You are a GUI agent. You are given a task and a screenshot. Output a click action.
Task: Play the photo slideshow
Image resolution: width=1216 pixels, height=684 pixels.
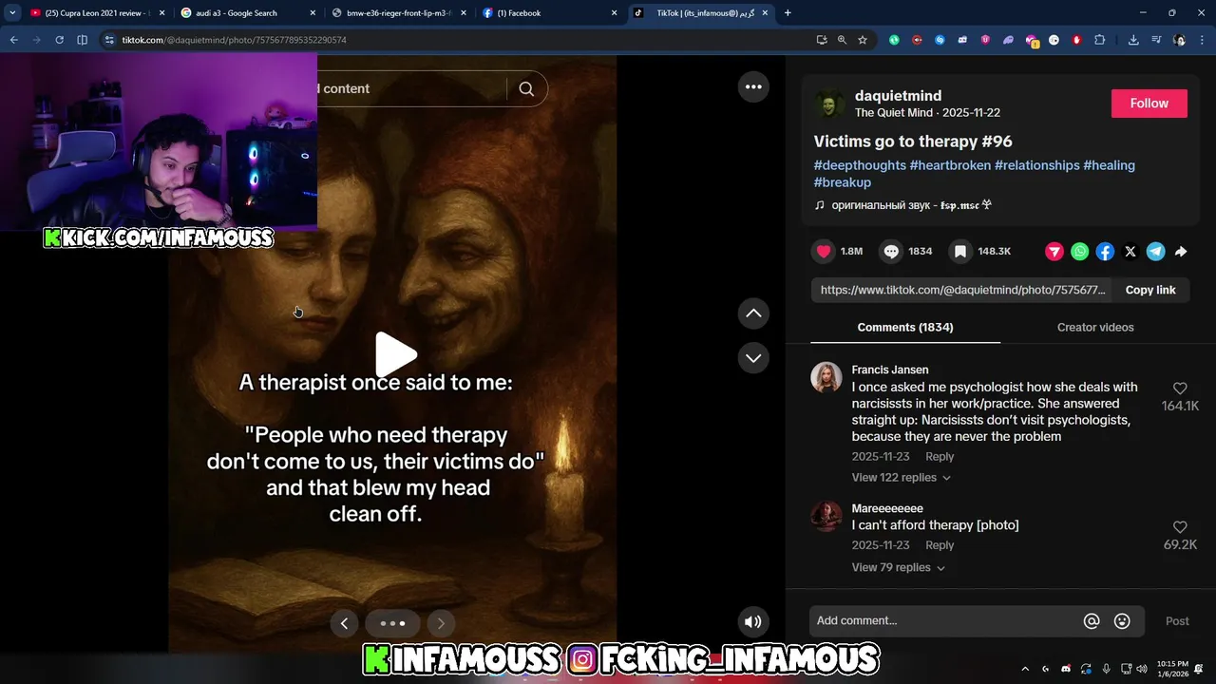pyautogui.click(x=394, y=354)
